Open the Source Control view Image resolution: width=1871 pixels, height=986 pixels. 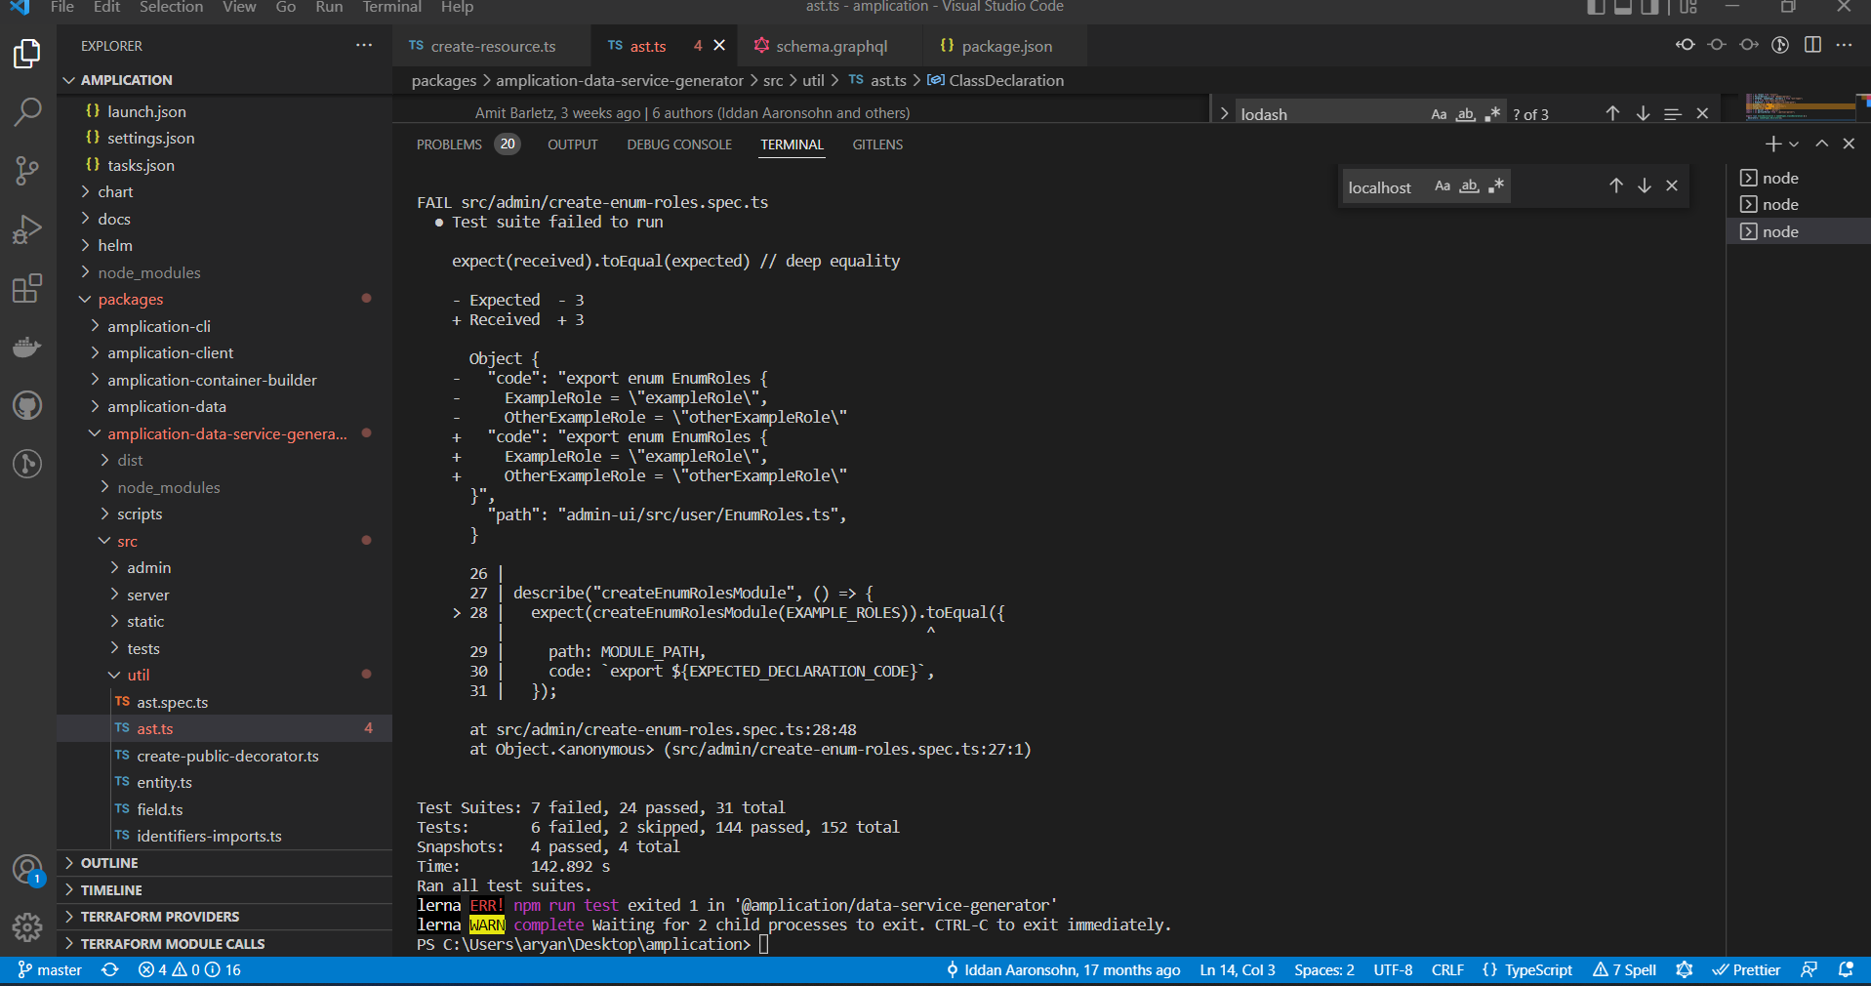click(26, 170)
